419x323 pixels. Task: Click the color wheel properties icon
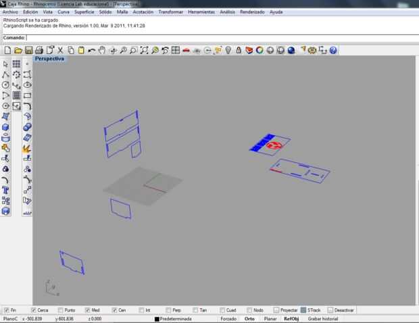pos(260,50)
